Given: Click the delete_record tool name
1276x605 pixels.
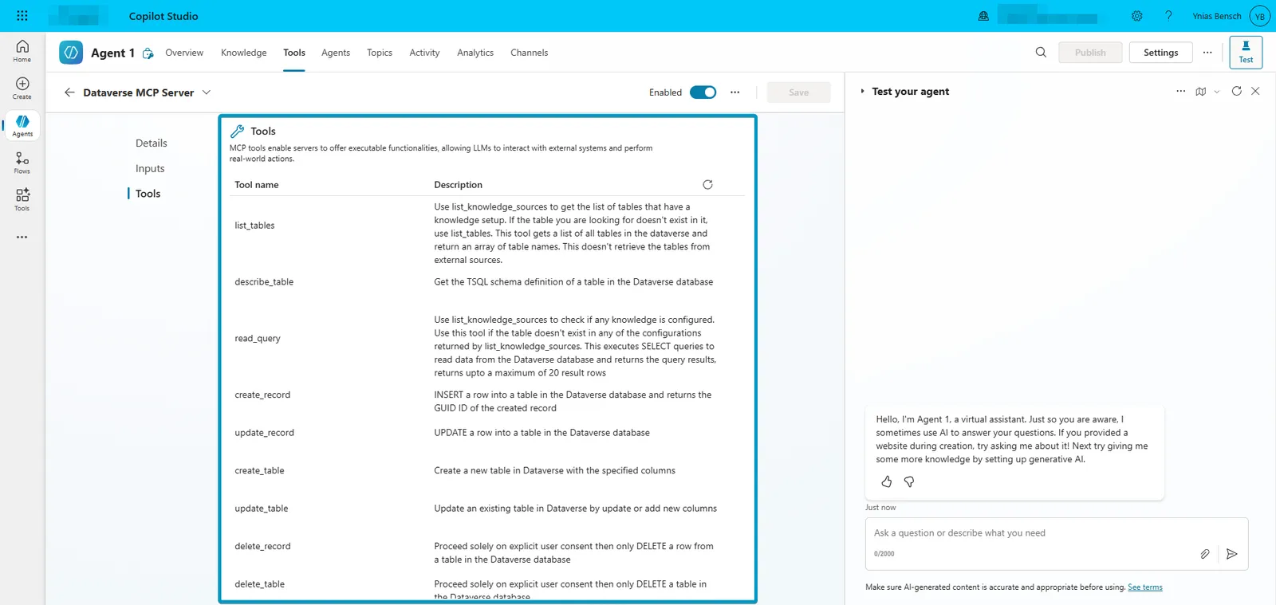Looking at the screenshot, I should coord(262,547).
